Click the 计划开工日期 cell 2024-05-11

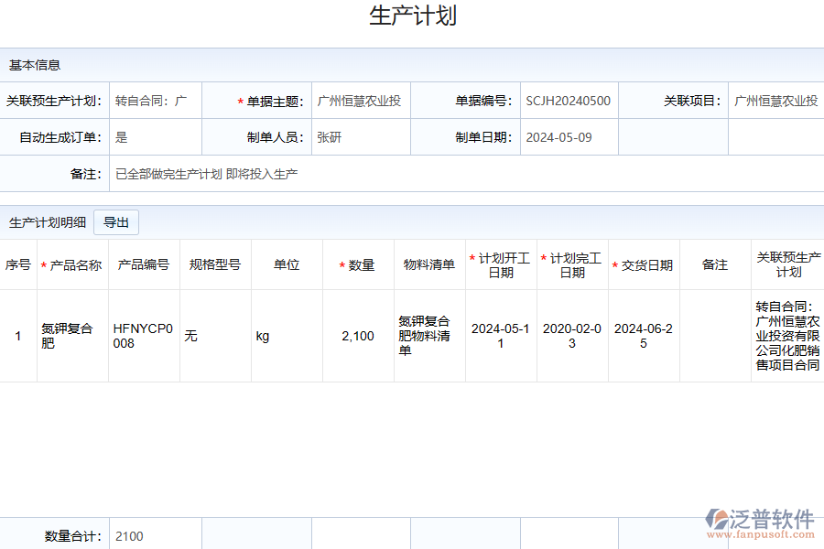[501, 336]
